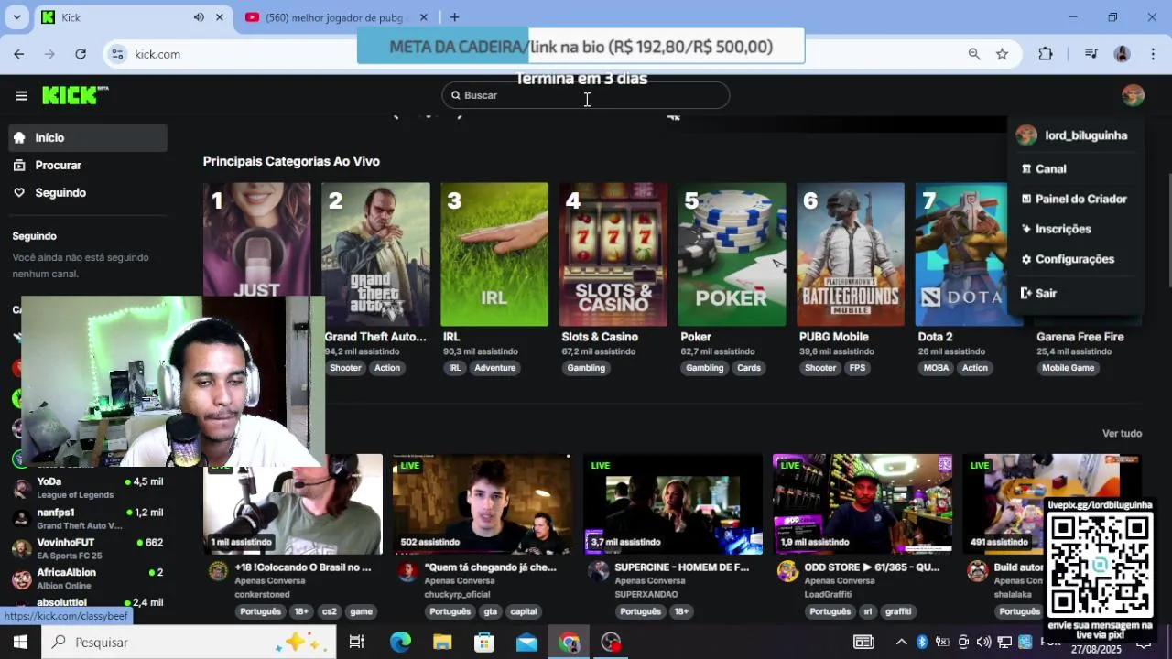1172x659 pixels.
Task: Open Painel do Criador from user menu
Action: 1075,200
